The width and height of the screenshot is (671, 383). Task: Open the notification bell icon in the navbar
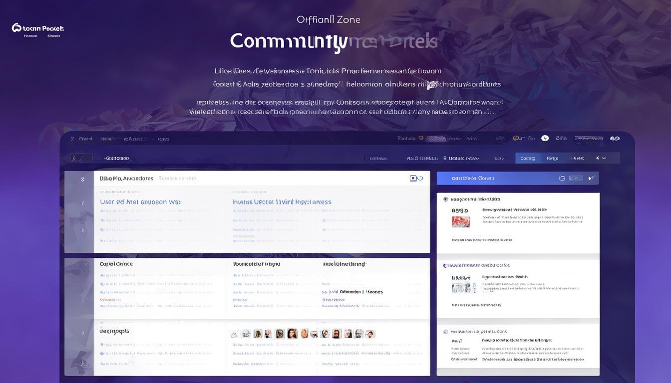pyautogui.click(x=545, y=138)
